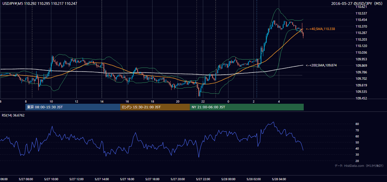
Task: Click hour label 16 on price chart axis
Action: [127, 101]
